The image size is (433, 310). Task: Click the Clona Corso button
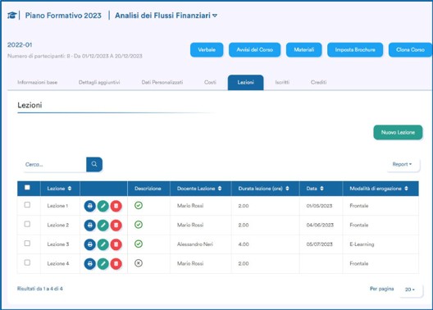pos(410,50)
